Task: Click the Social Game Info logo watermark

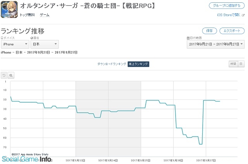Action: [x=26, y=159]
